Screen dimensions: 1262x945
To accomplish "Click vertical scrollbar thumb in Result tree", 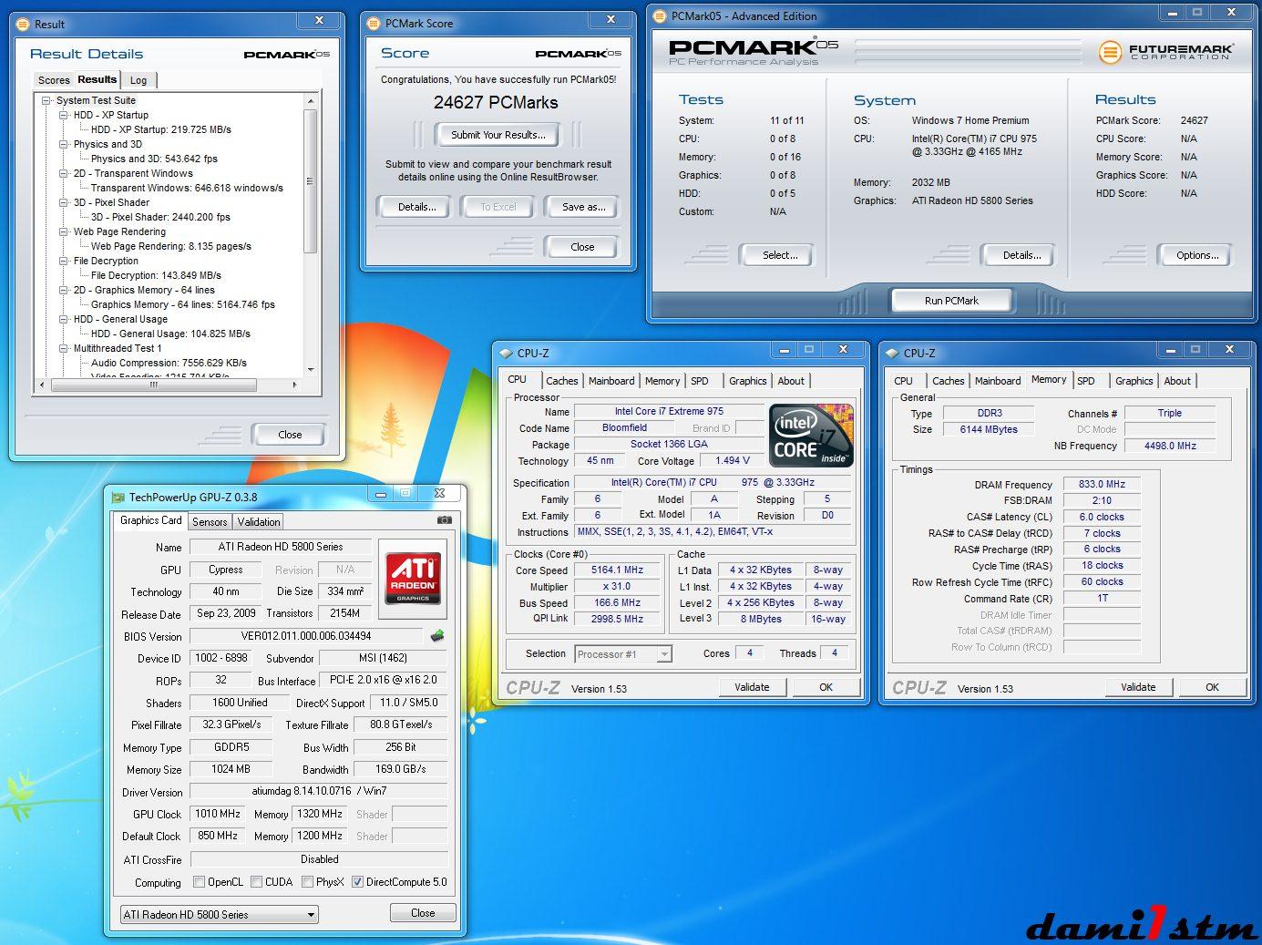I will 311,180.
